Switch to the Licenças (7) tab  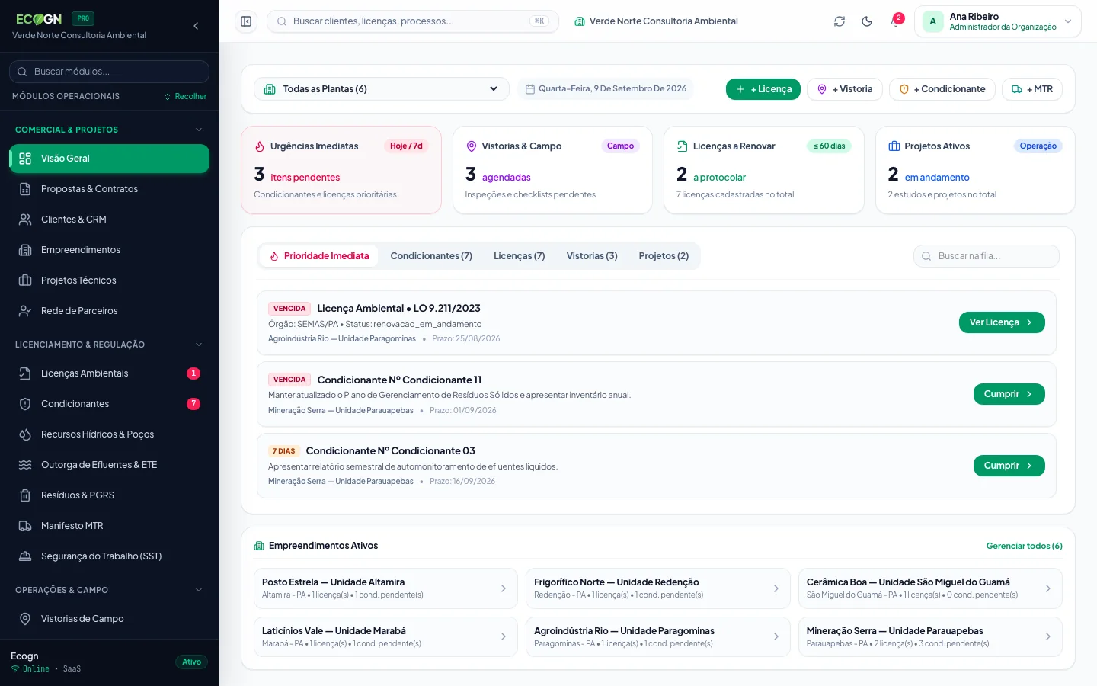click(x=520, y=256)
